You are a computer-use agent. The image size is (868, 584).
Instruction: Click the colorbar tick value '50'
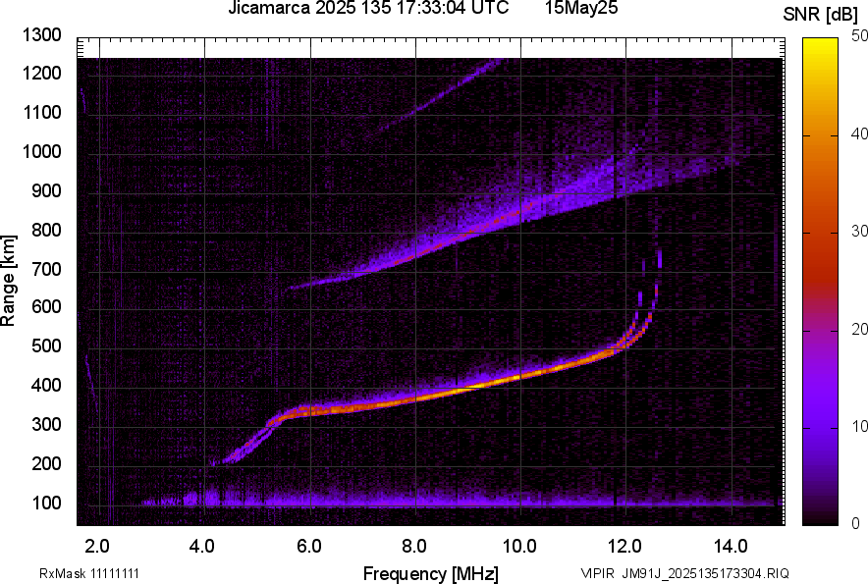click(x=859, y=36)
